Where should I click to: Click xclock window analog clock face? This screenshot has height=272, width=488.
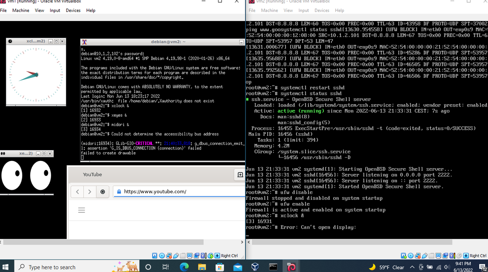(x=36, y=75)
